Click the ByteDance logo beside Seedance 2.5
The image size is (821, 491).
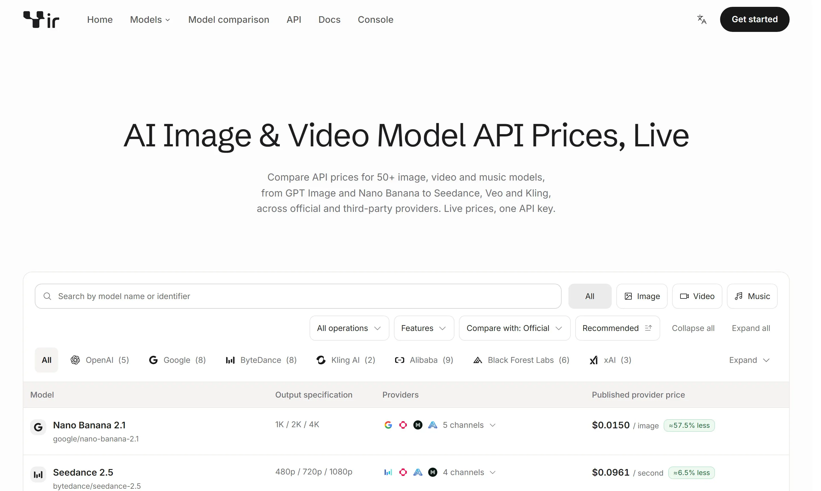[x=38, y=474]
